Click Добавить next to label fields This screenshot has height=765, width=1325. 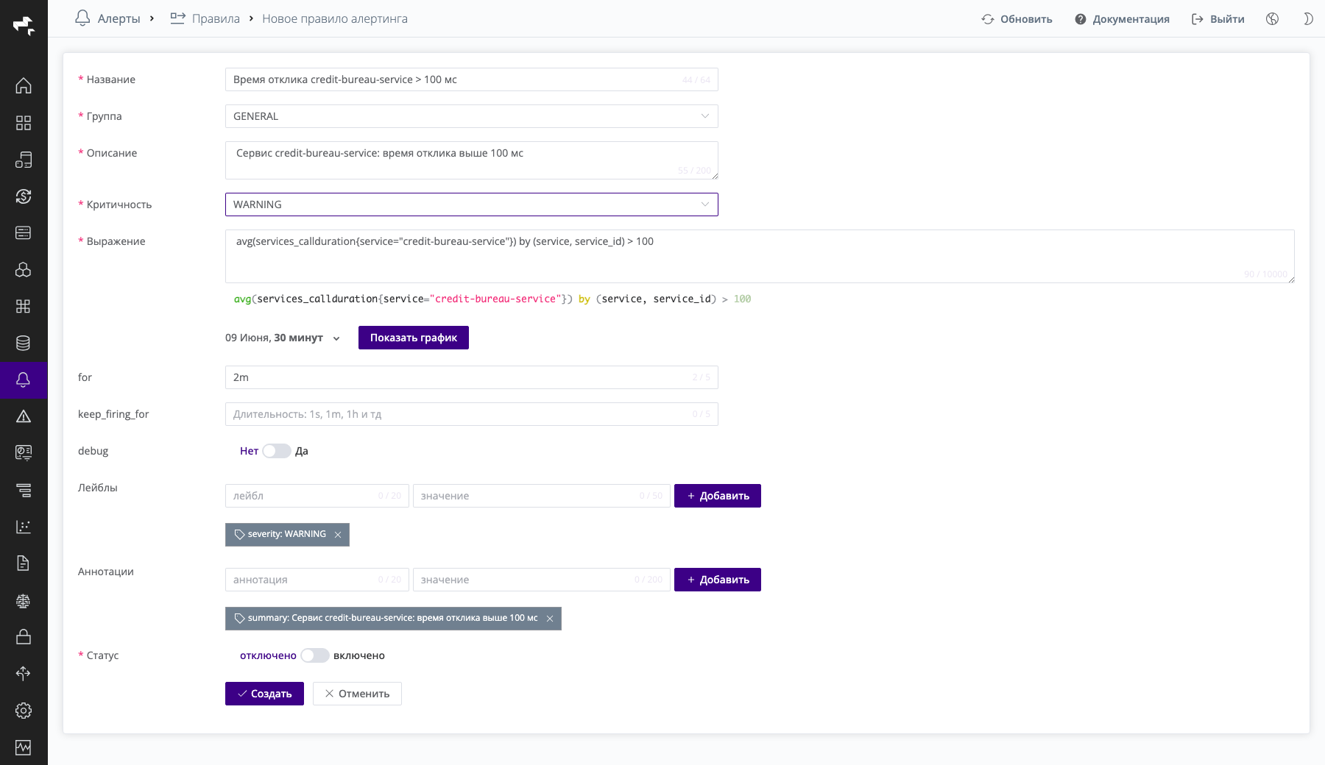coord(718,496)
